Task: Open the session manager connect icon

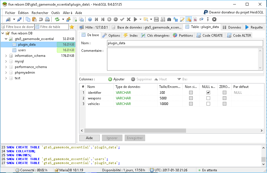Action: coord(8,19)
